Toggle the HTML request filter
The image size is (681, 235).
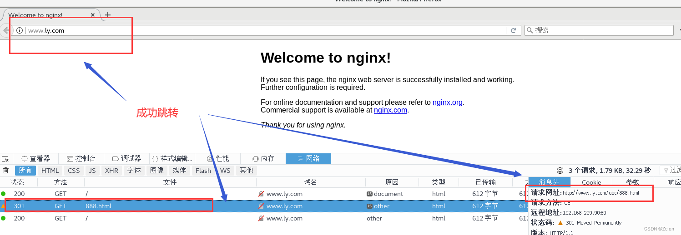[x=50, y=171]
